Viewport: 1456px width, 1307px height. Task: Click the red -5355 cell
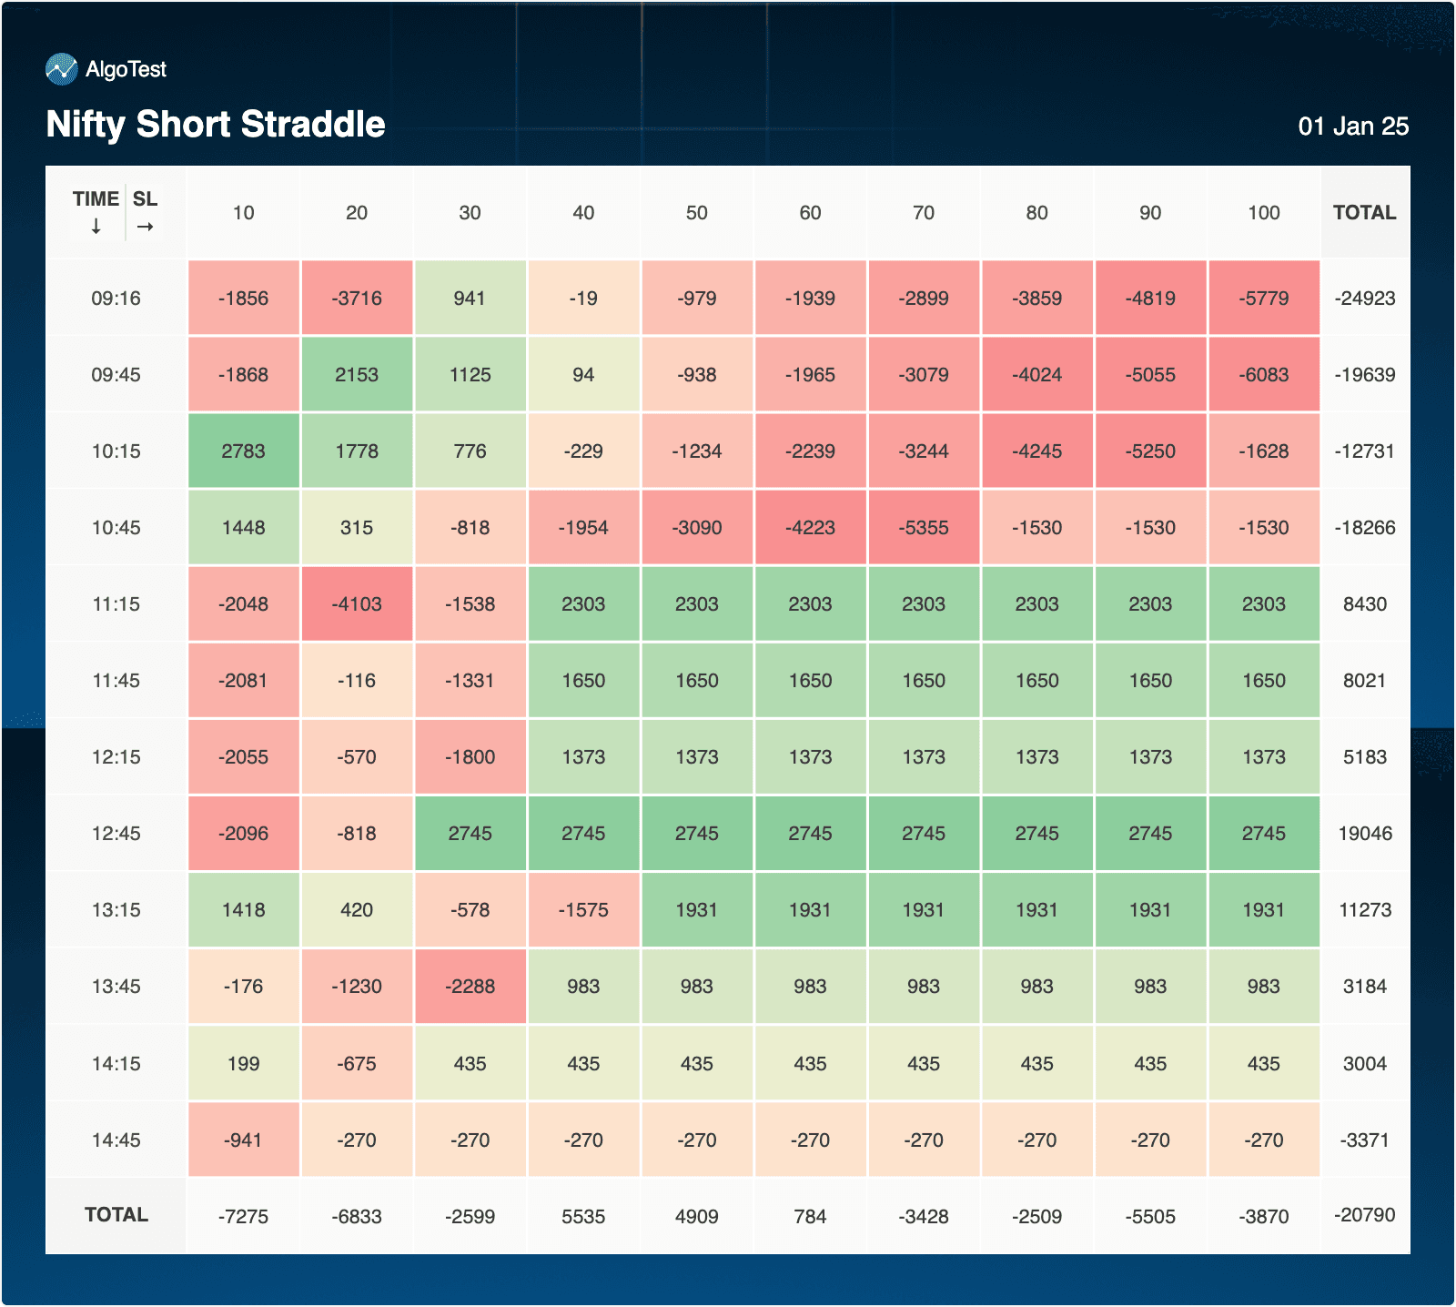[x=923, y=528]
